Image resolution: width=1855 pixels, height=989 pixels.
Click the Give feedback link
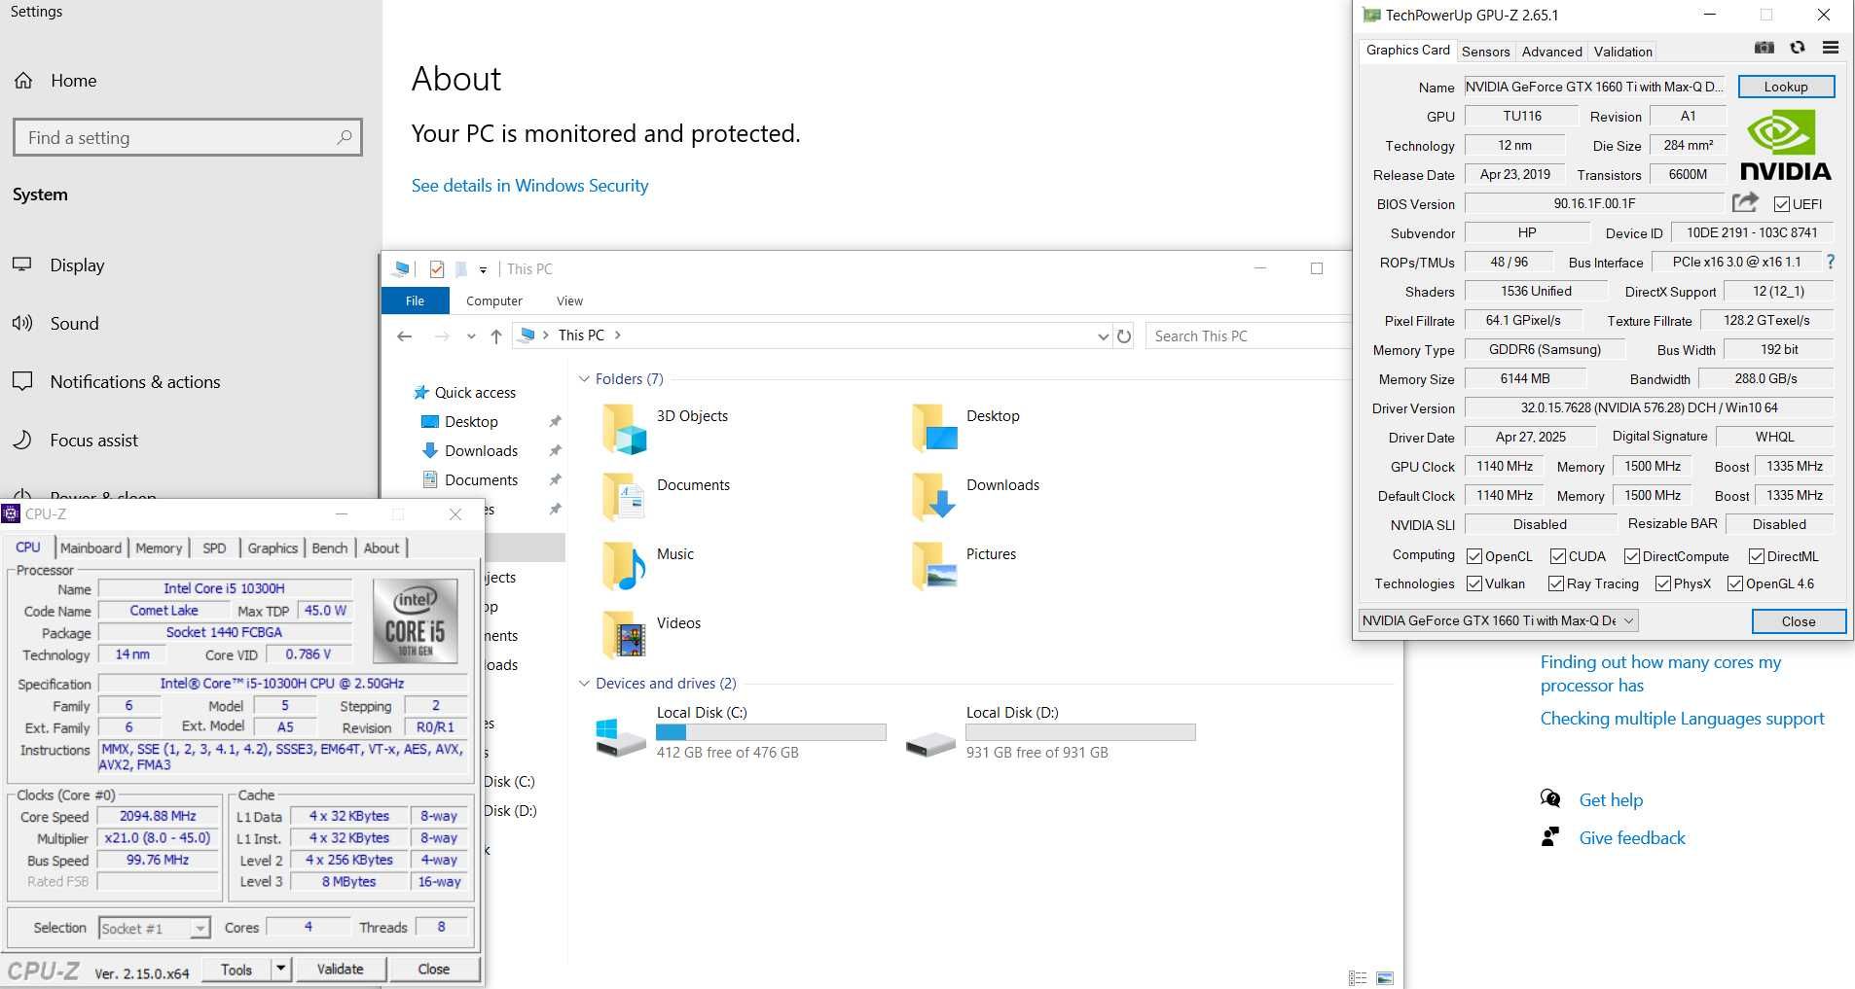pyautogui.click(x=1632, y=837)
